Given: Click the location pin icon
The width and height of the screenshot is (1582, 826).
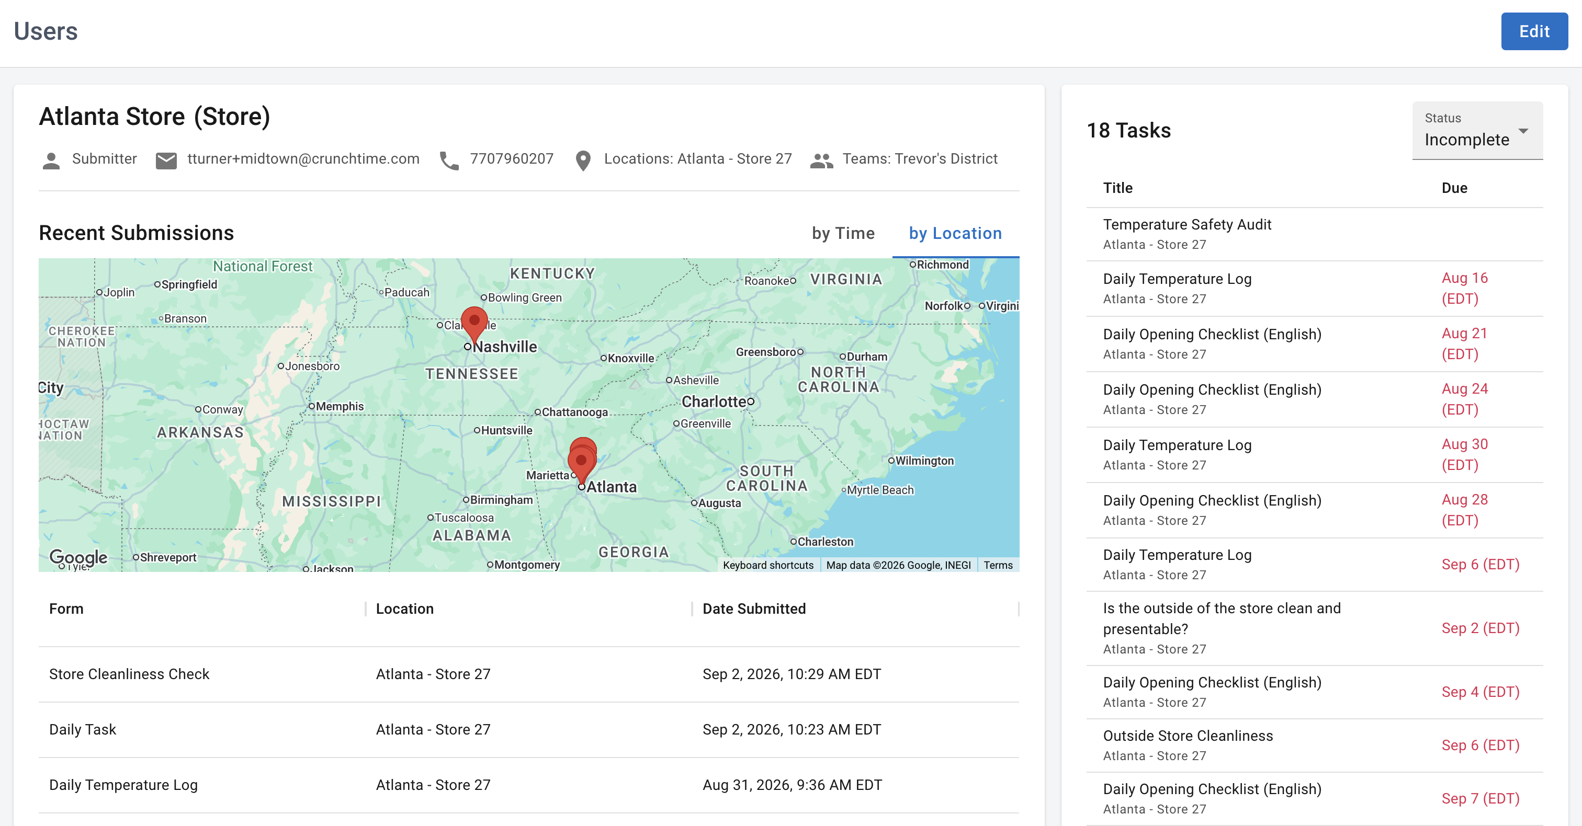Looking at the screenshot, I should [x=583, y=161].
